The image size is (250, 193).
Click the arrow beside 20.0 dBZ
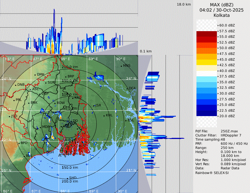click(x=218, y=116)
